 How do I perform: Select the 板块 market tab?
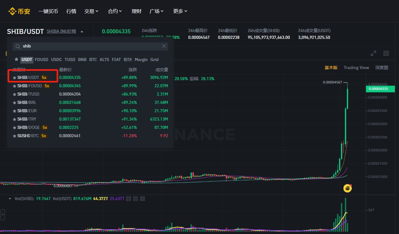point(128,60)
